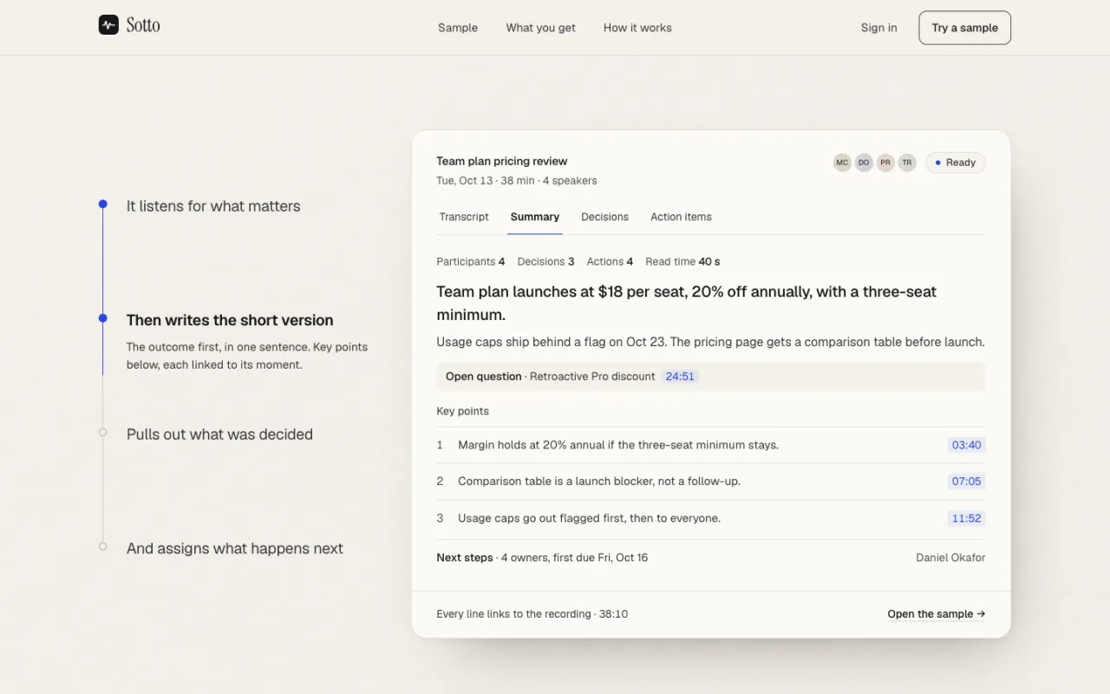Click the Sotto wordmark text
This screenshot has width=1110, height=694.
point(143,25)
